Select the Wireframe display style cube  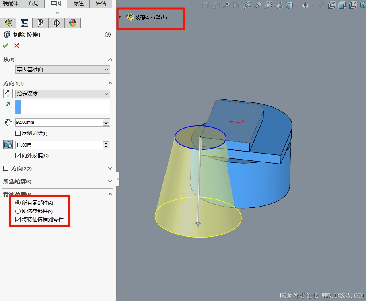353,5
